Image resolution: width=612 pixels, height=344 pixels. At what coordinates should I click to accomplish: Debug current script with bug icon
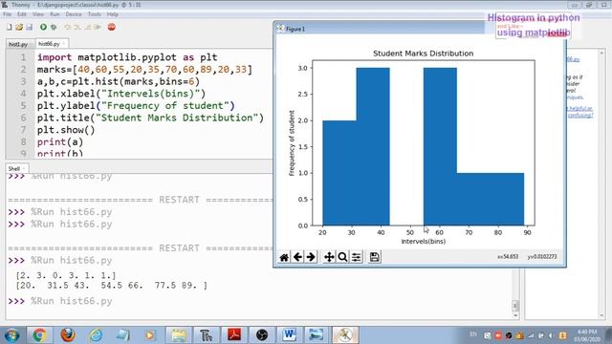click(x=54, y=27)
